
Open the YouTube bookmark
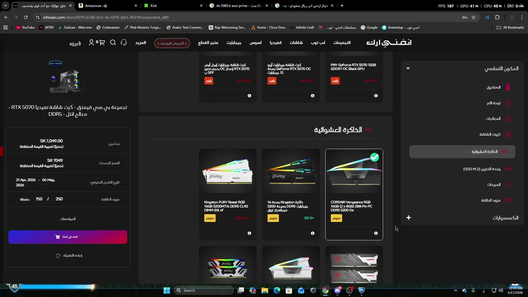point(25,28)
